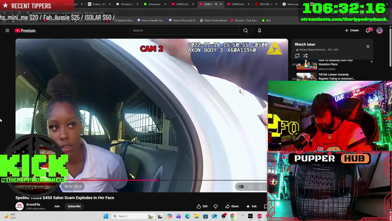Switch to the '(10401) Rob' YouTube tab

click(183, 4)
